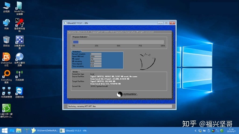Expand hidden tray icons chevron
The image size is (239, 134).
[x=196, y=131]
